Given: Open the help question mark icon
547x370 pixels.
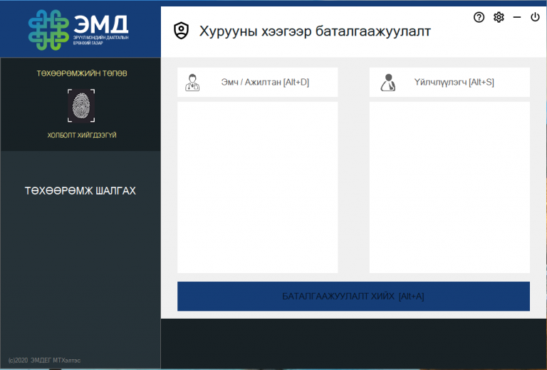Looking at the screenshot, I should pyautogui.click(x=479, y=17).
